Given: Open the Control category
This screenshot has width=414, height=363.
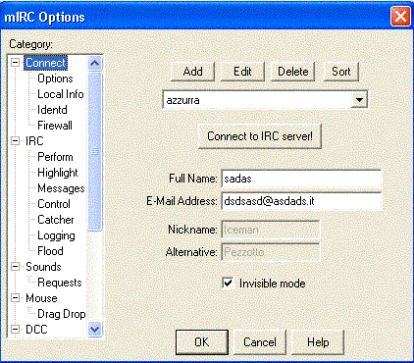Looking at the screenshot, I should coord(54,204).
